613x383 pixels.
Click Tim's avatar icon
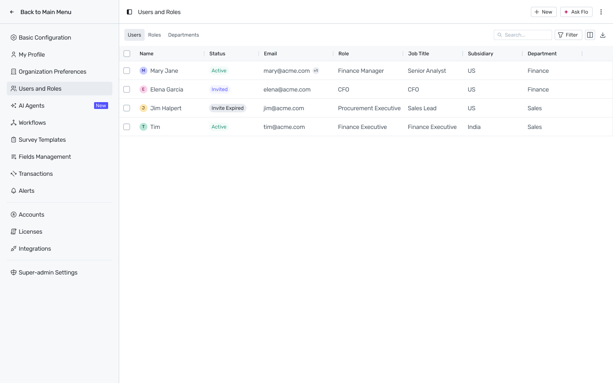[143, 127]
